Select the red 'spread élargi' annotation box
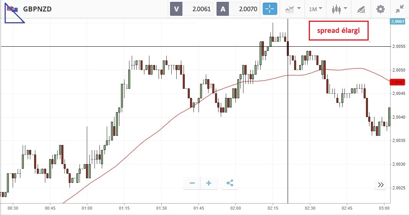 338,31
